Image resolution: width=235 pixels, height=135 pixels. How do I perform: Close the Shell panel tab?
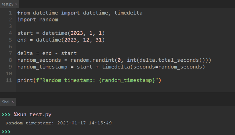click(x=13, y=102)
